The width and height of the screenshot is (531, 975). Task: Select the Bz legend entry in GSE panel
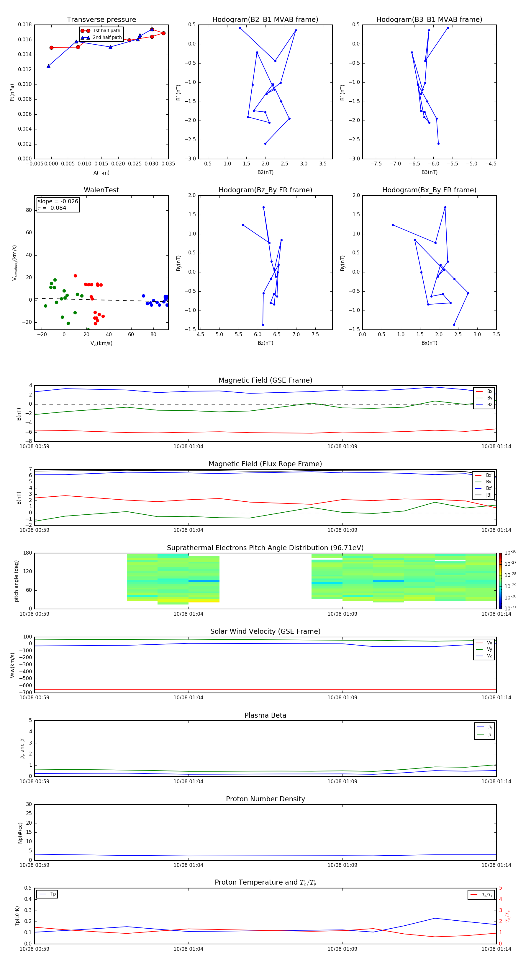click(484, 404)
